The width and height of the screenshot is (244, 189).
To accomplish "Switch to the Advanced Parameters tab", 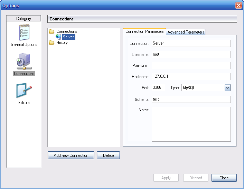I will (x=186, y=32).
